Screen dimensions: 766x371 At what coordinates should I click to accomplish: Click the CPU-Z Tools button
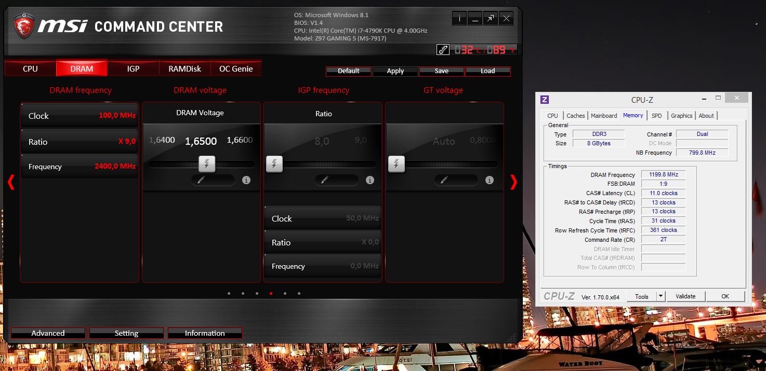tap(642, 296)
